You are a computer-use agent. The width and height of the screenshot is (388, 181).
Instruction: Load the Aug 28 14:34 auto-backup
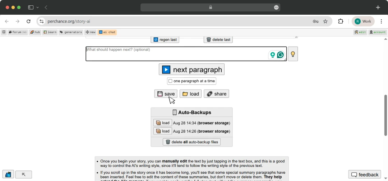coord(163,123)
